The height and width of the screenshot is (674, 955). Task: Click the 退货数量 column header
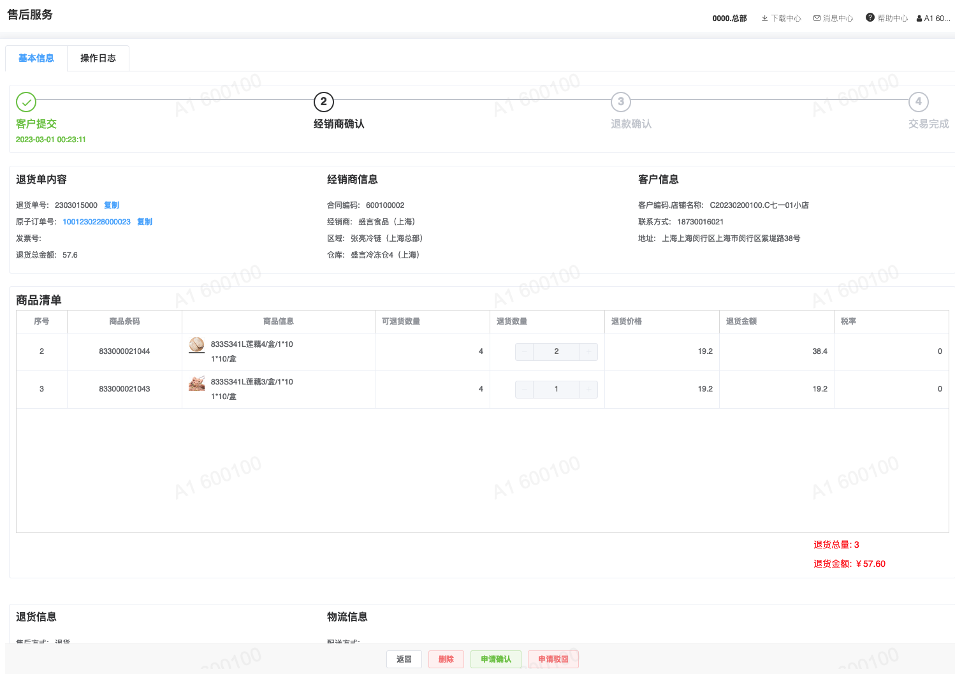(x=547, y=321)
